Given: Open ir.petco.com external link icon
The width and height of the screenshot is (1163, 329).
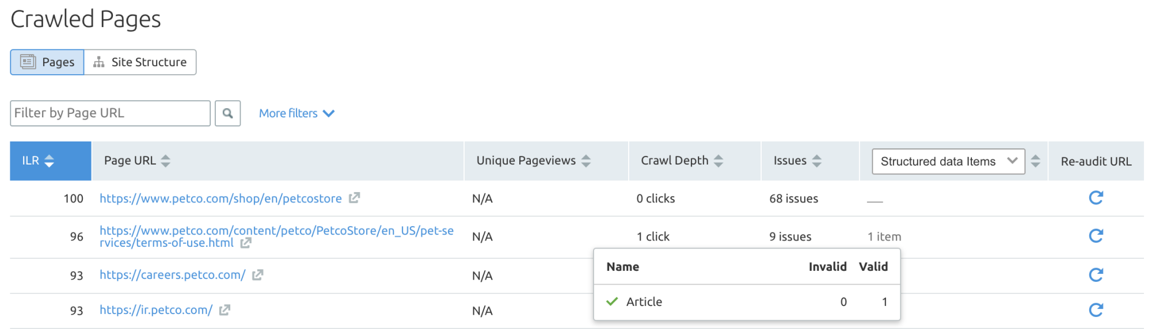Looking at the screenshot, I should (225, 310).
